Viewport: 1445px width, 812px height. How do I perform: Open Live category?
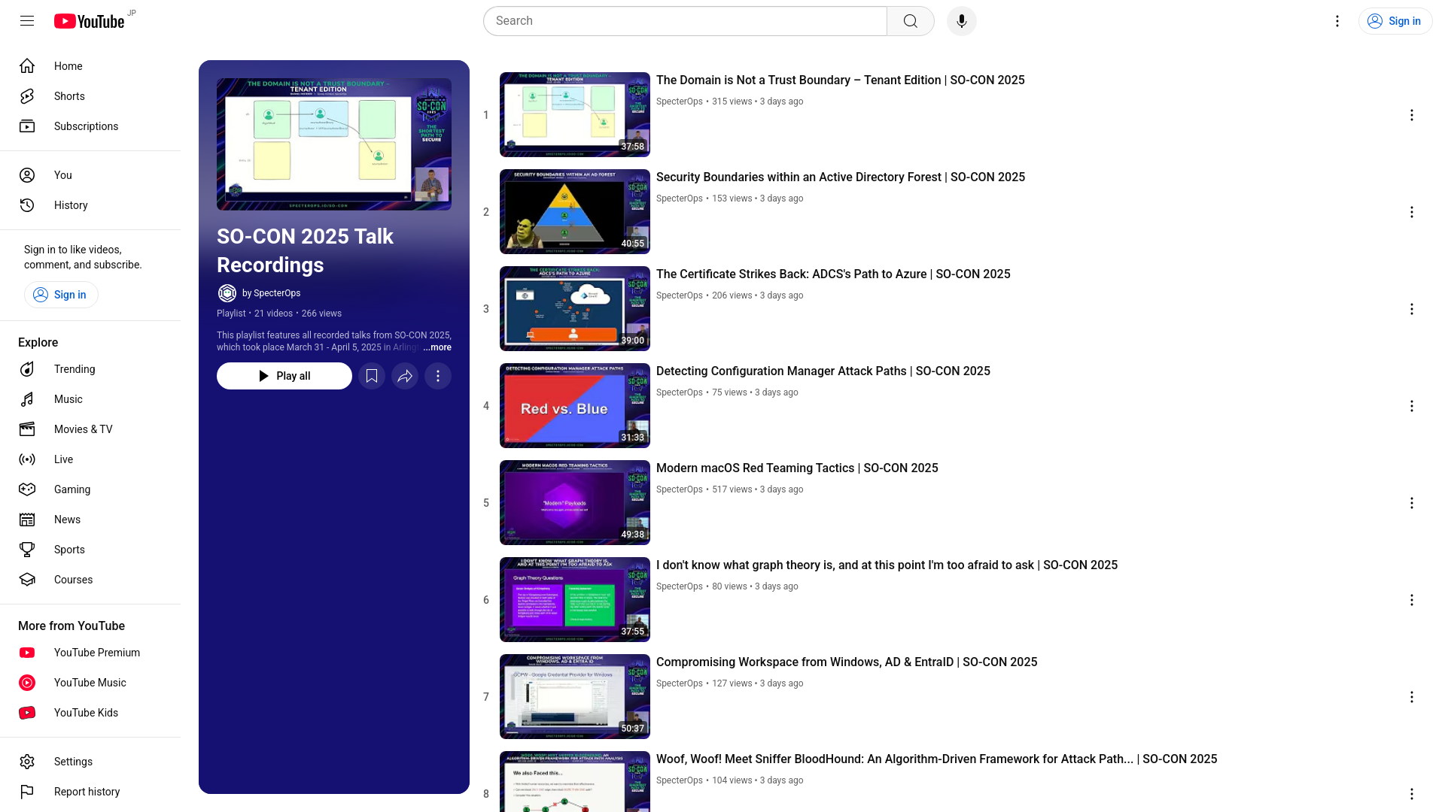[x=90, y=459]
